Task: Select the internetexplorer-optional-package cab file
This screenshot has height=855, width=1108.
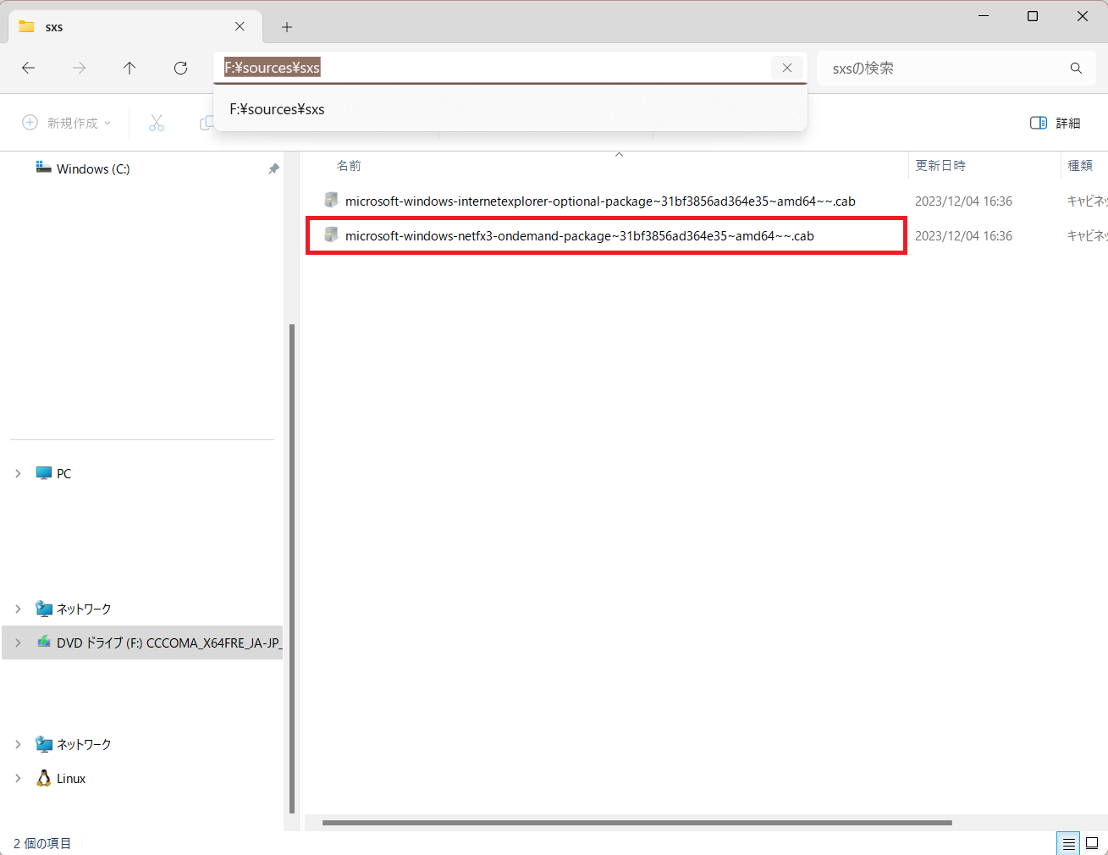Action: 600,201
